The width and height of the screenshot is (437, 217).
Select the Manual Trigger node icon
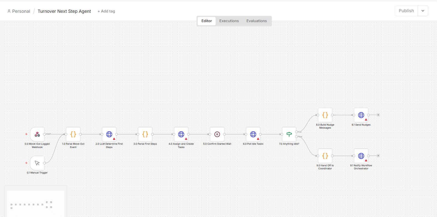(x=37, y=163)
